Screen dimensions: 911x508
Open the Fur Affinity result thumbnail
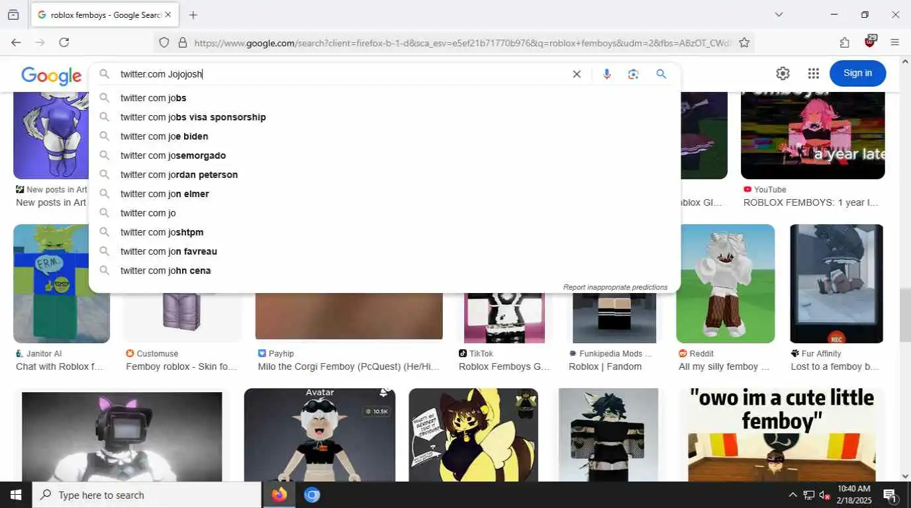(x=836, y=283)
